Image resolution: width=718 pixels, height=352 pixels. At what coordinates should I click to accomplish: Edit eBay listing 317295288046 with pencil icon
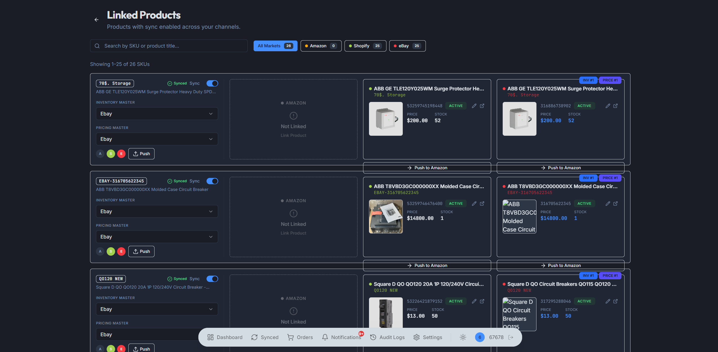coord(608,301)
